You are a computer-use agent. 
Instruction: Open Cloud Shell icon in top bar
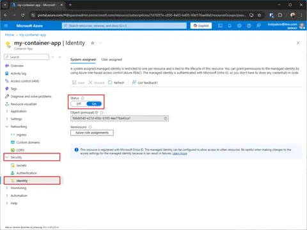220,26
